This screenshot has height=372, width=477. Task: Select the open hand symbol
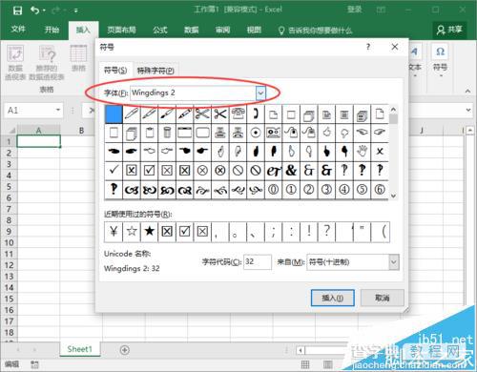[362, 152]
